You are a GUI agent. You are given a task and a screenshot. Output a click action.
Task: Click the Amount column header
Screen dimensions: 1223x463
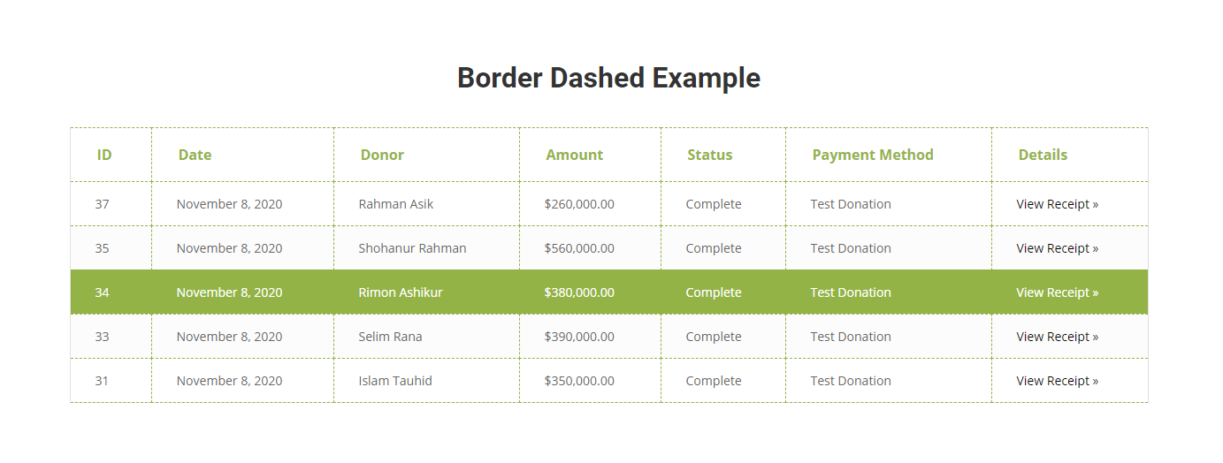[574, 155]
